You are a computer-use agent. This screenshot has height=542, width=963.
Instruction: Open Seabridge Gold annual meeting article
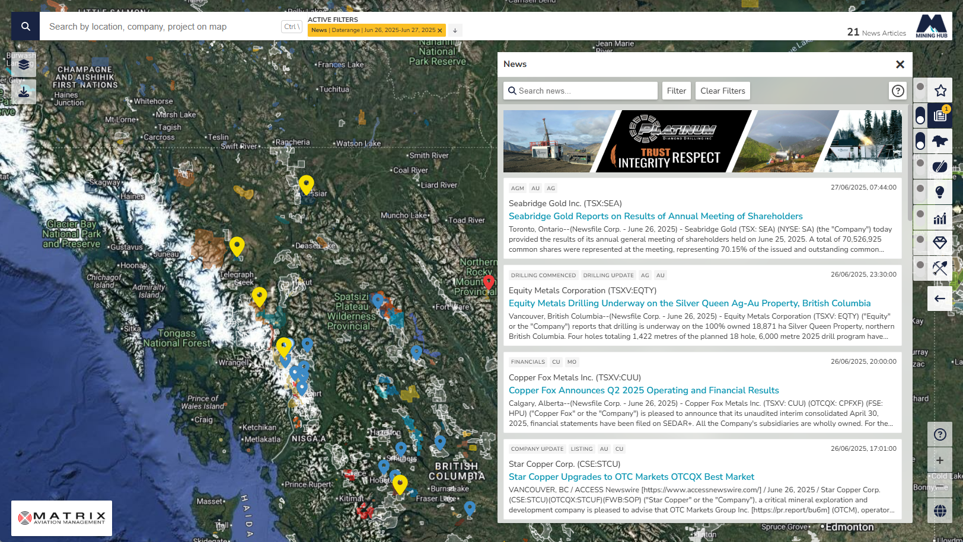point(655,216)
